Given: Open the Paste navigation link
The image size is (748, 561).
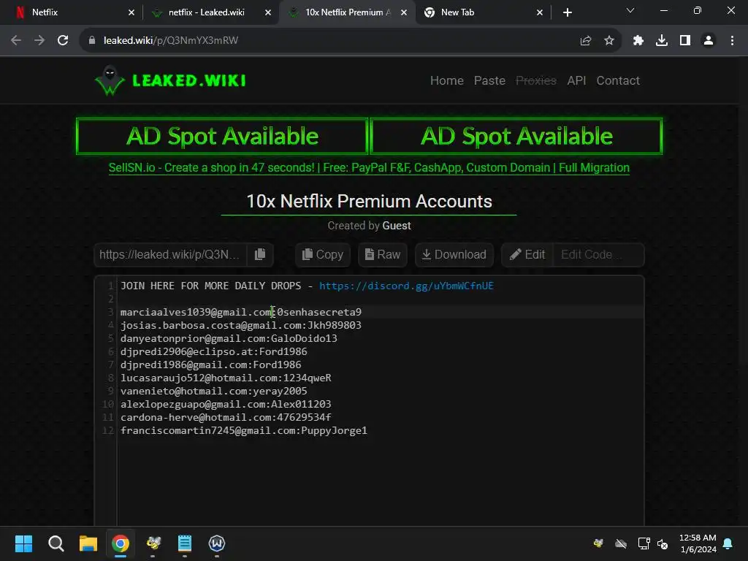Looking at the screenshot, I should (x=489, y=80).
